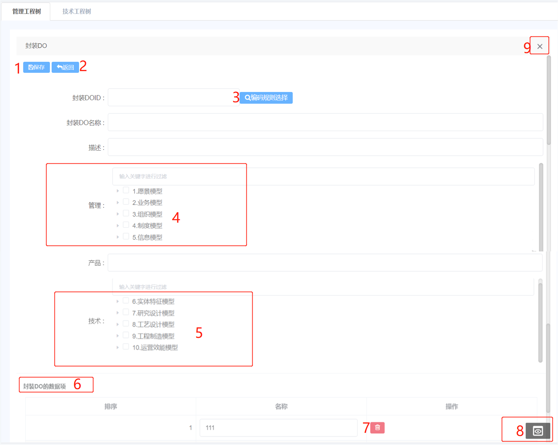Screen dimensions: 558x445
Task: Expand the 6.实体特征模型 tree node
Action: click(118, 301)
